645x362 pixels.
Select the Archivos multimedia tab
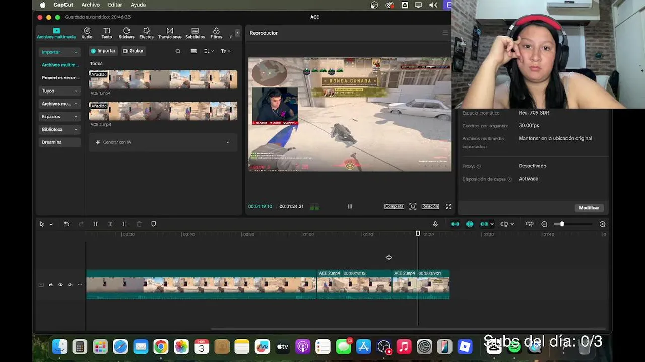(56, 33)
